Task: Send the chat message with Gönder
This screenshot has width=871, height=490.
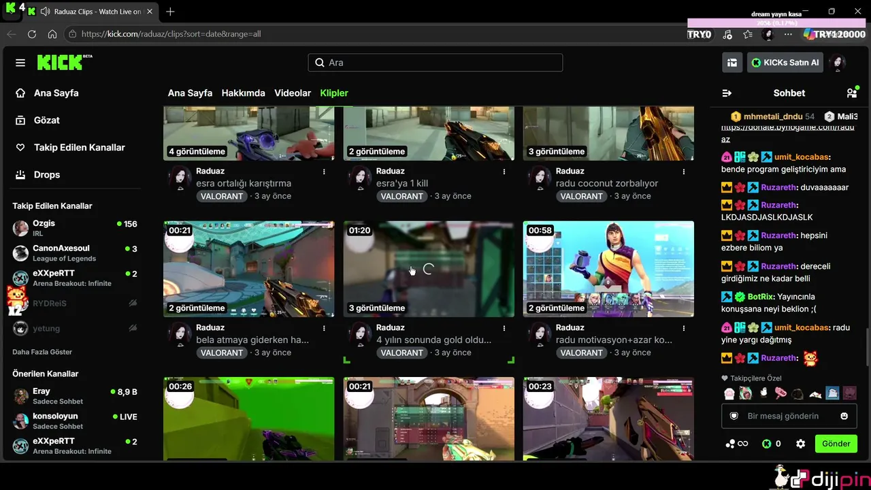Action: (x=836, y=444)
